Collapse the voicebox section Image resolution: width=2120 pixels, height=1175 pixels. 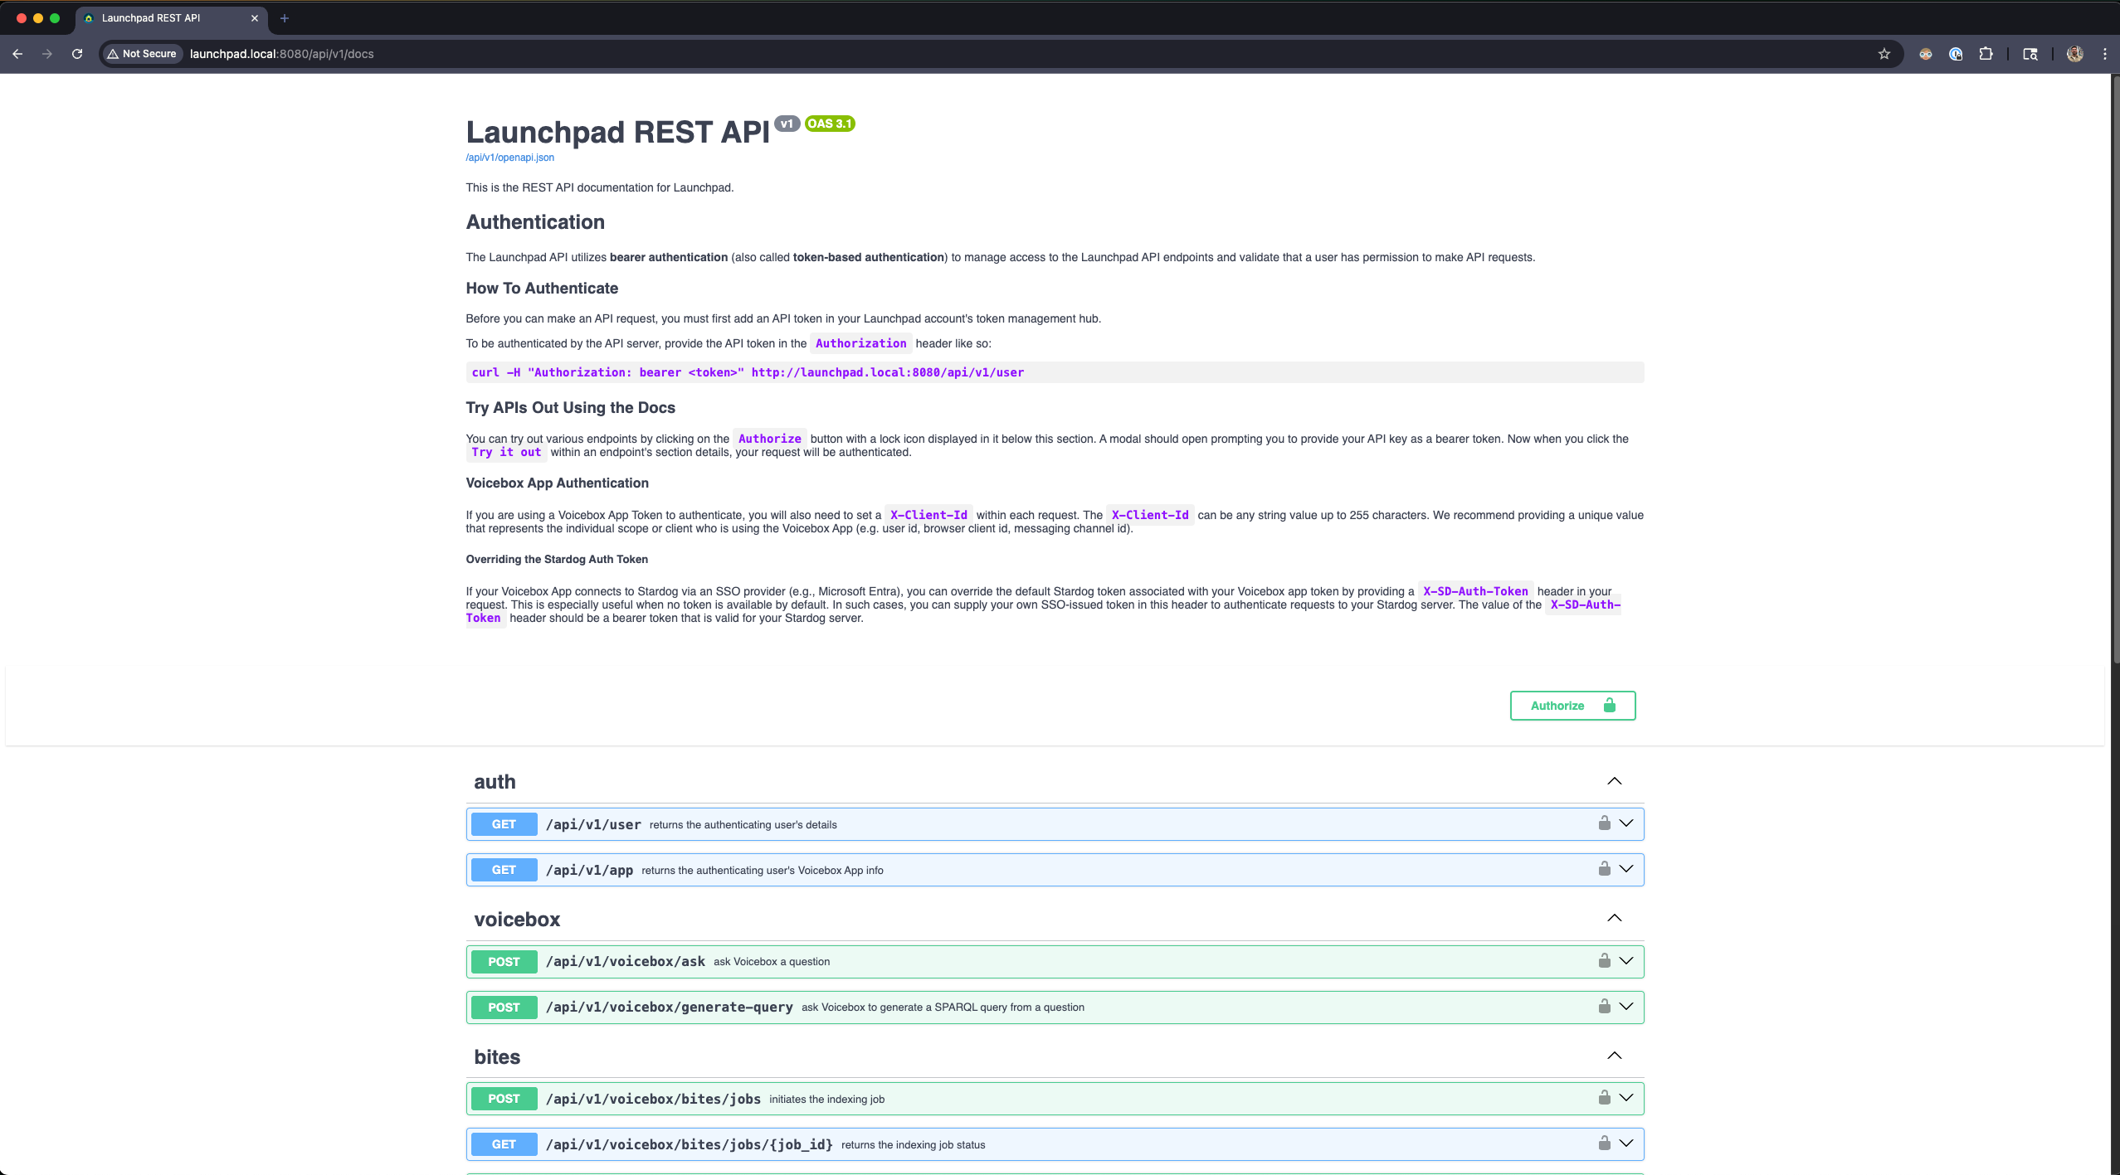[1614, 918]
